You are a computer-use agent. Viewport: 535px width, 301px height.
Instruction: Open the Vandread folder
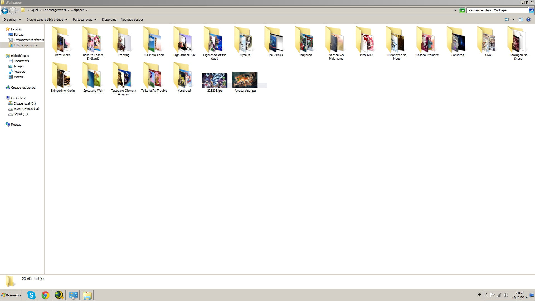[x=184, y=77]
